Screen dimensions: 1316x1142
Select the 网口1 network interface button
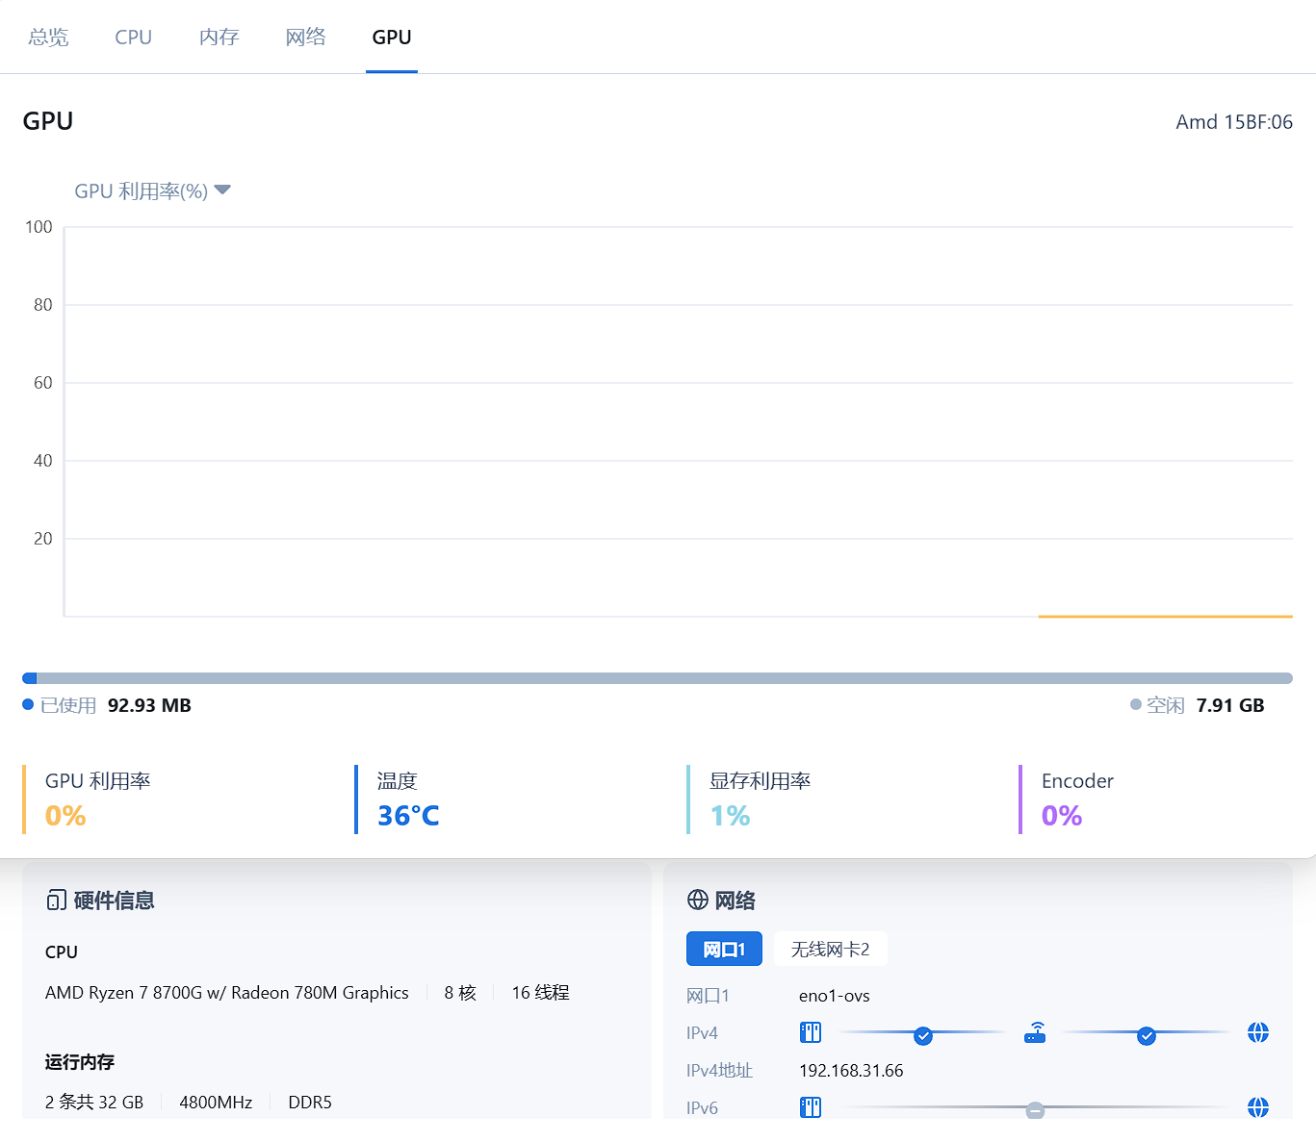click(x=724, y=949)
